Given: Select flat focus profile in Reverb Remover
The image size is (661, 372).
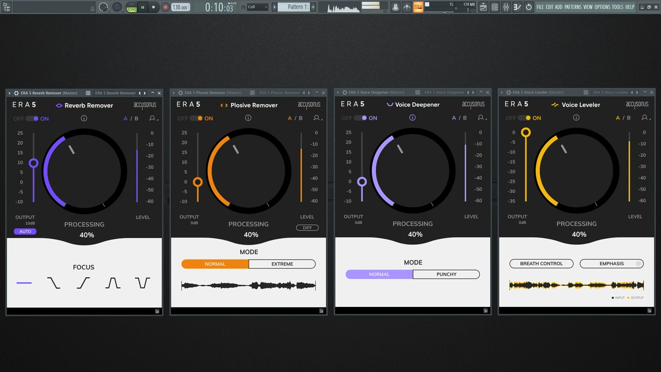Looking at the screenshot, I should tap(24, 283).
